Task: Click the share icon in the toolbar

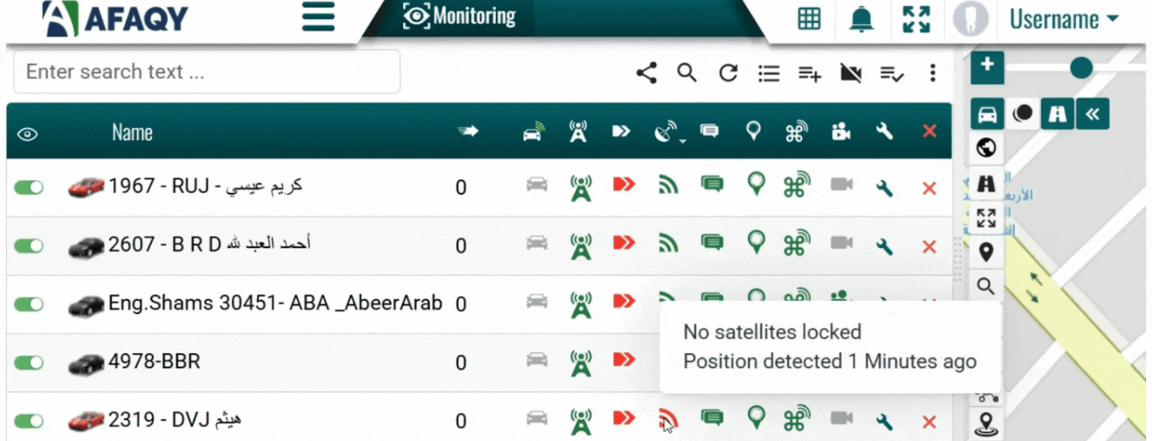Action: (x=646, y=73)
